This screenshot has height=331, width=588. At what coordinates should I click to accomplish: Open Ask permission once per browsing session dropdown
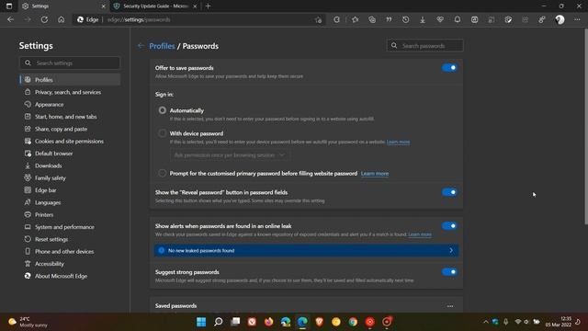point(230,155)
